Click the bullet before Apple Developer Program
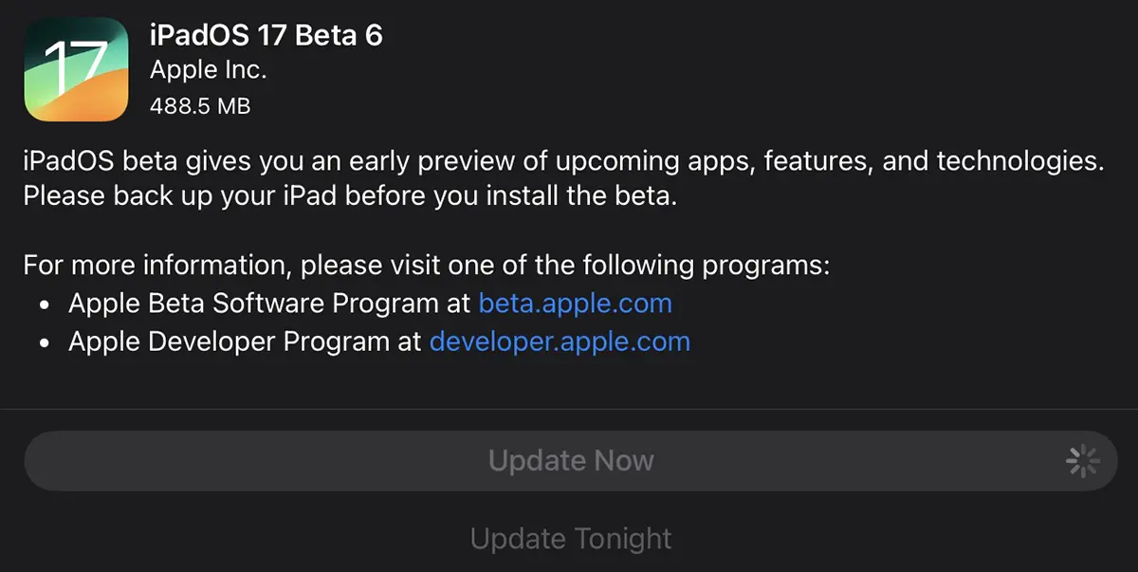Viewport: 1138px width, 572px height. click(x=46, y=342)
